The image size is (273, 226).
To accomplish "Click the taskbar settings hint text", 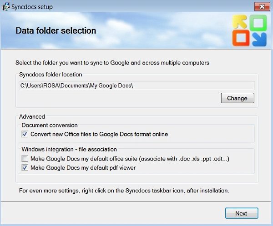I will coord(124,190).
